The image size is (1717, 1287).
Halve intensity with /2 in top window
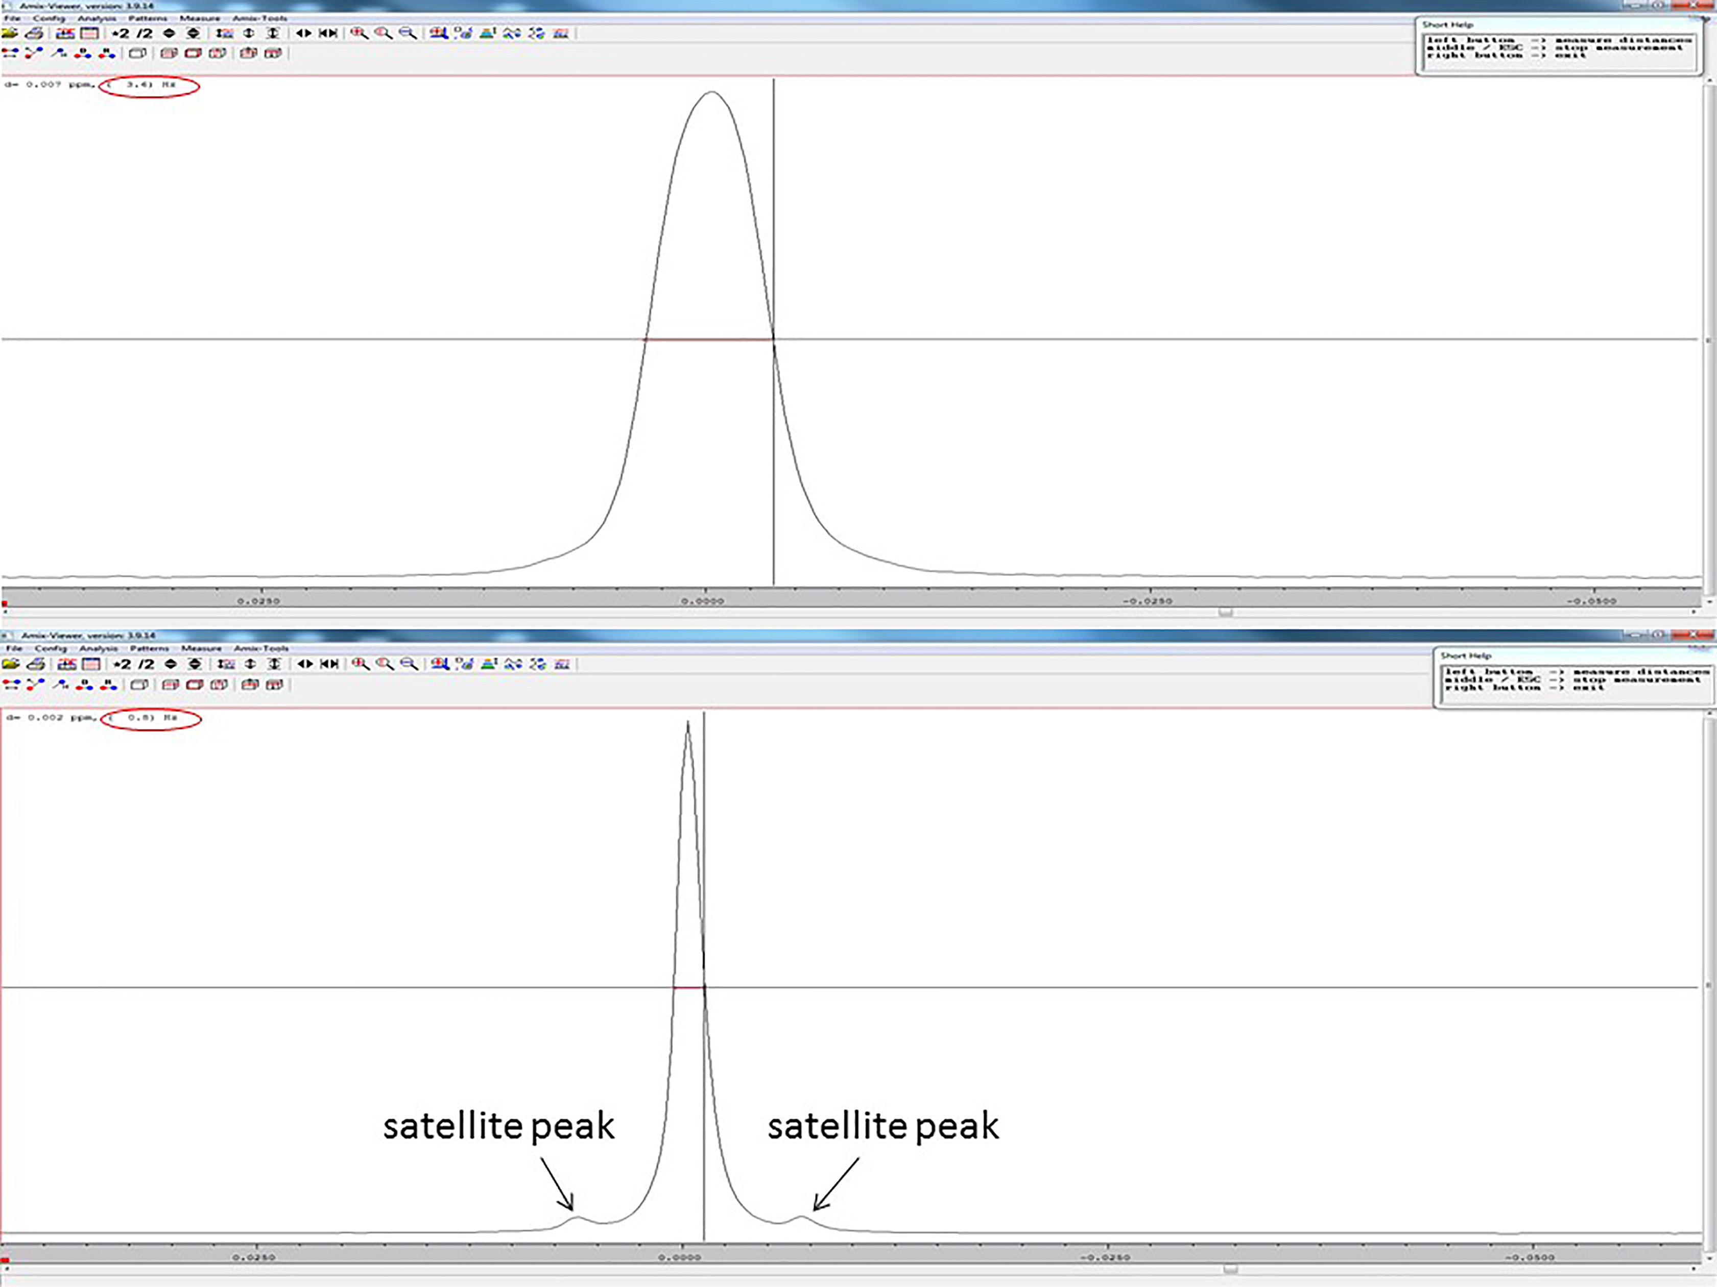point(145,33)
